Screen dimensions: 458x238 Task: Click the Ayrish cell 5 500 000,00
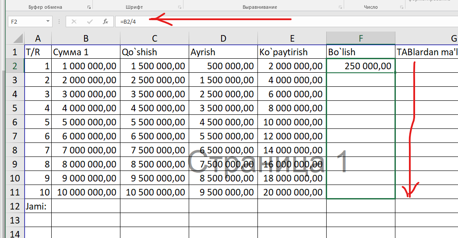tap(223, 136)
